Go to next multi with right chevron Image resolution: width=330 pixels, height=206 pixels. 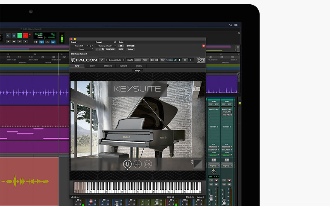pyautogui.click(x=124, y=60)
